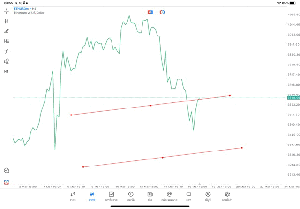Go to the ประวัติ history tab
This screenshot has width=300, height=209.
coord(130,196)
